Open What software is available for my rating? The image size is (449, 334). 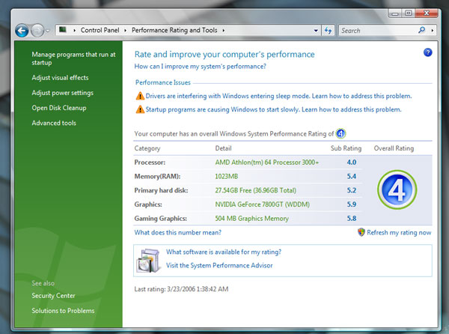click(x=224, y=252)
